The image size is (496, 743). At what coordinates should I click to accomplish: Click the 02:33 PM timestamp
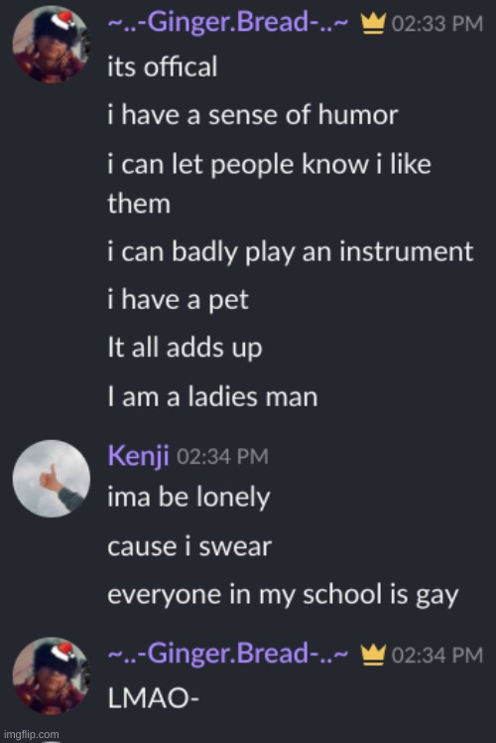coord(437,24)
